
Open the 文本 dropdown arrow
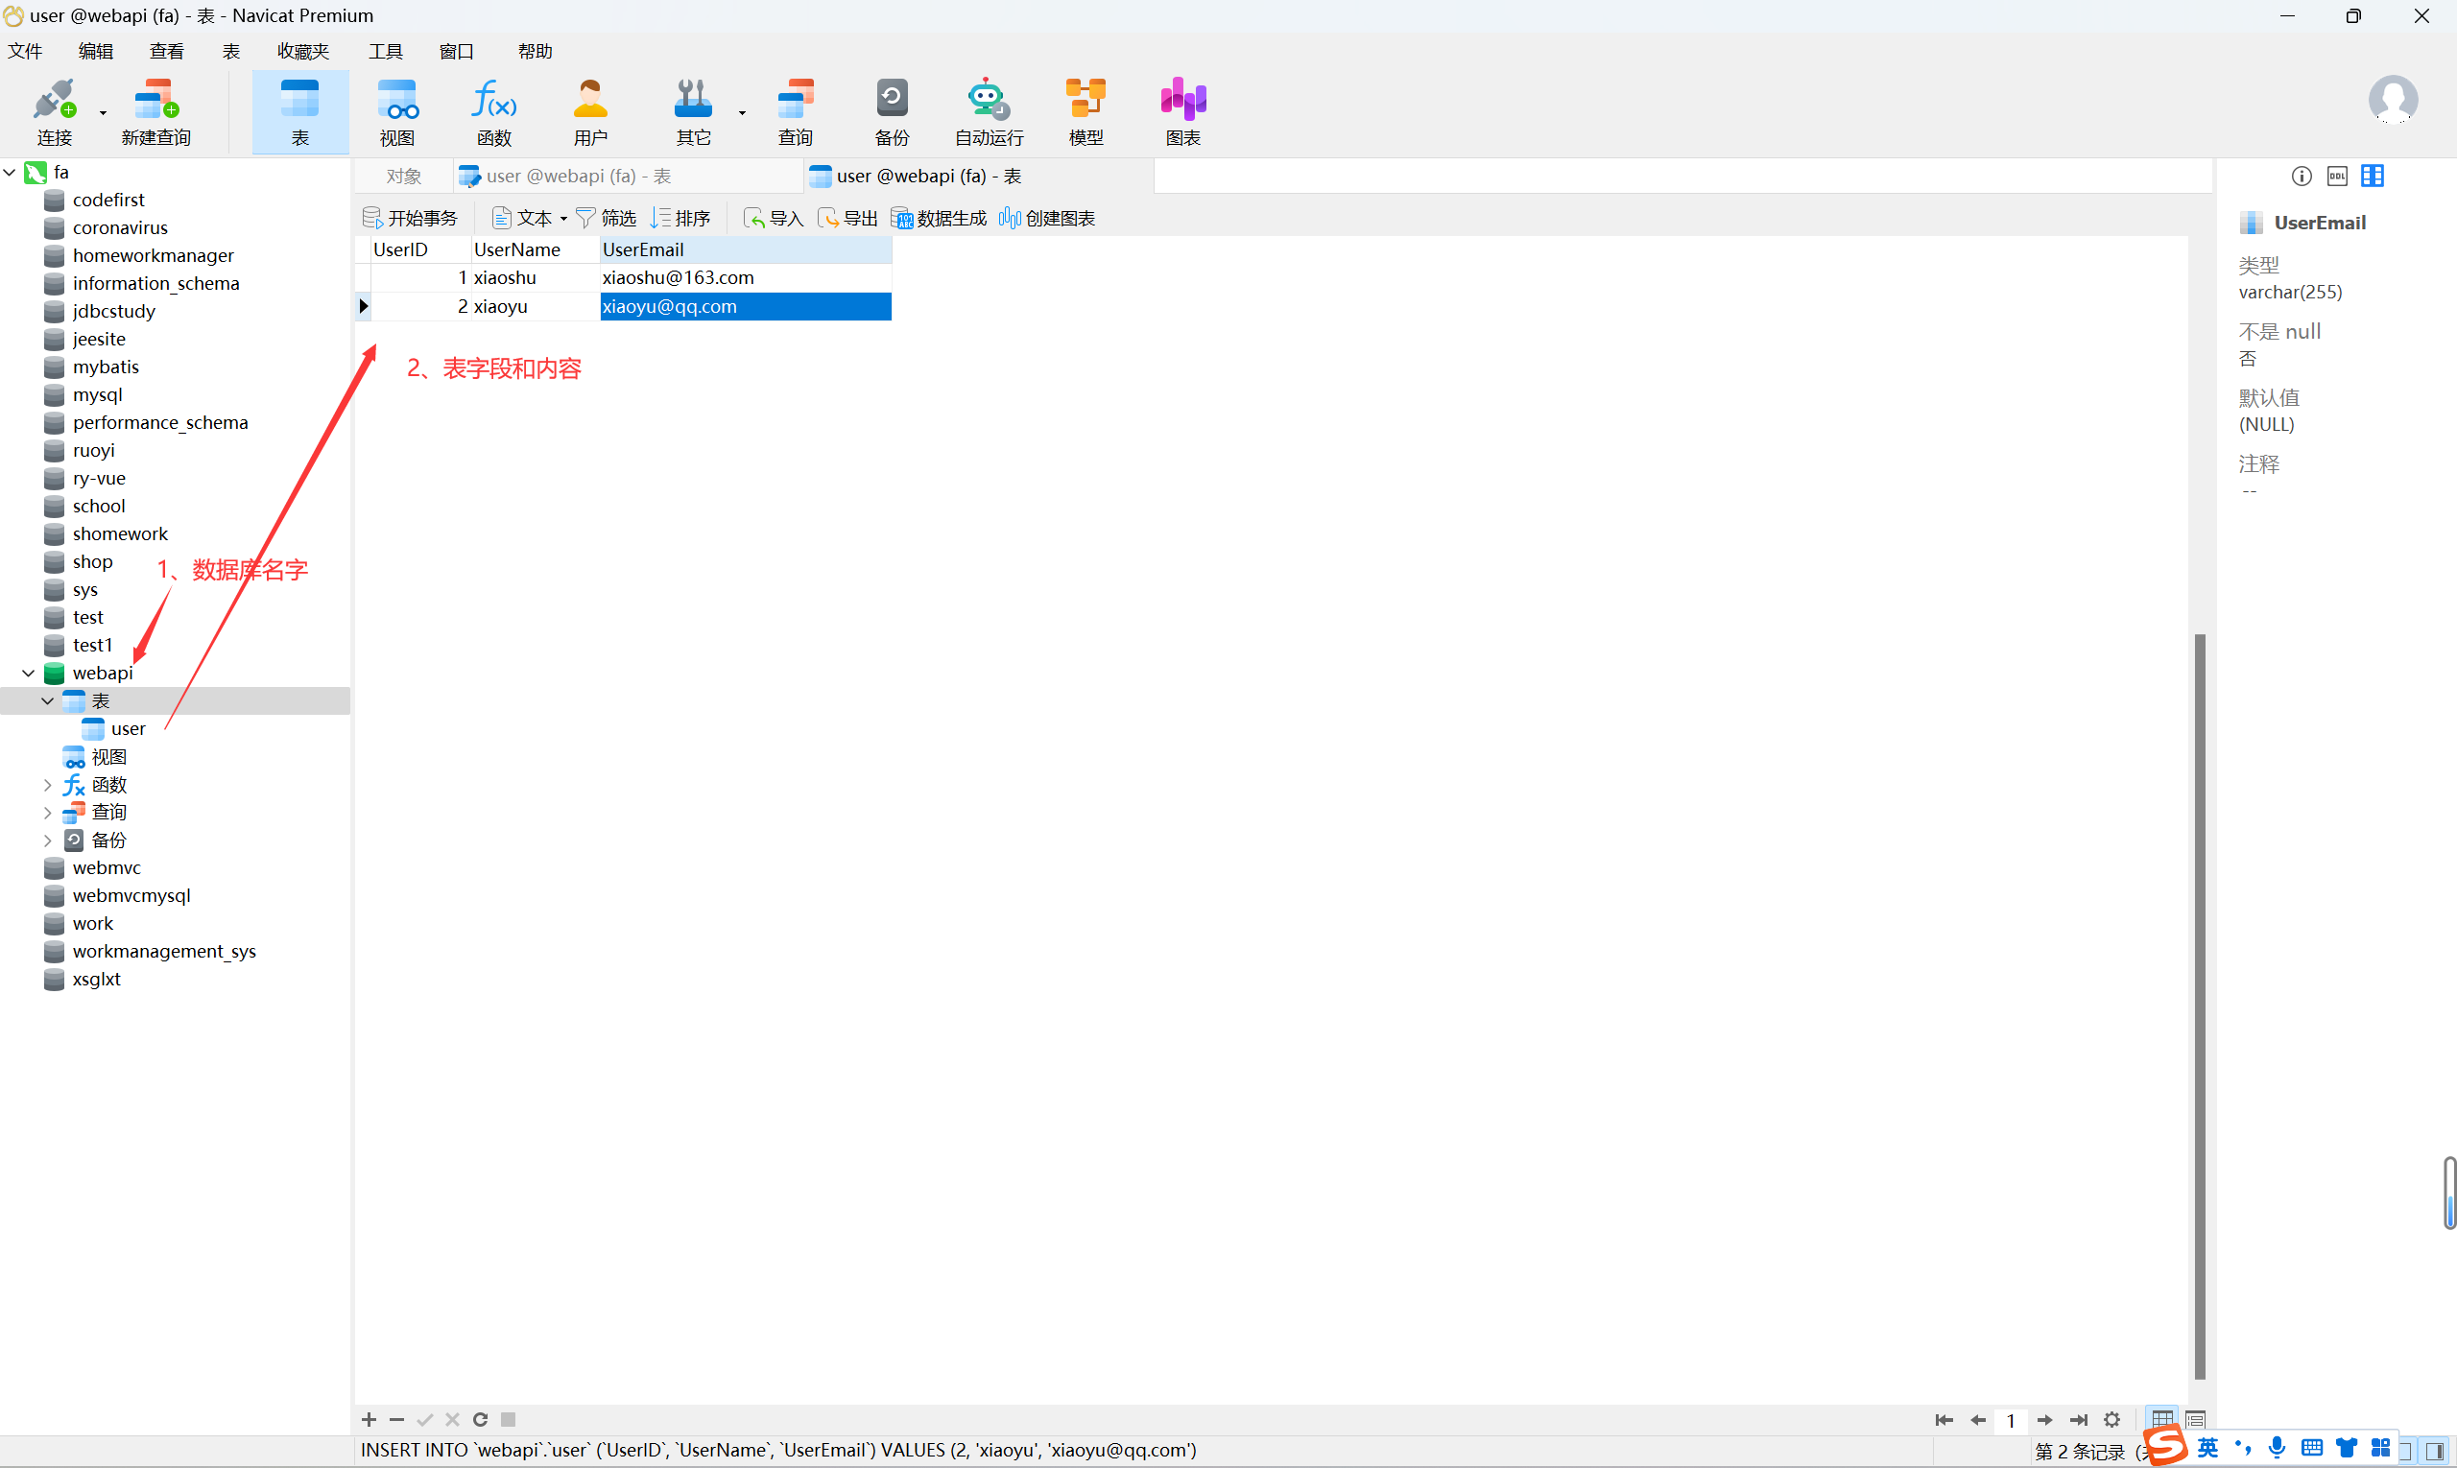coord(563,219)
